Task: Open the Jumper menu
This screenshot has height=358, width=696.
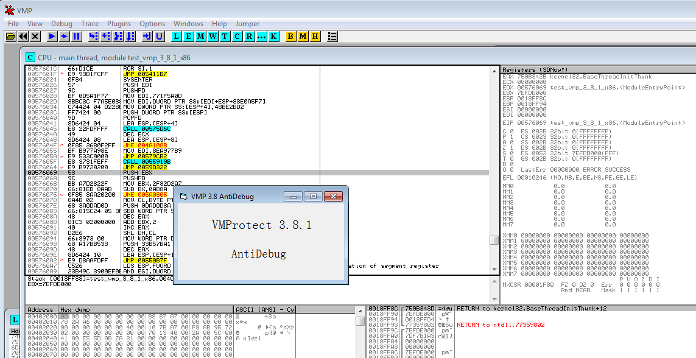Action: [x=247, y=24]
